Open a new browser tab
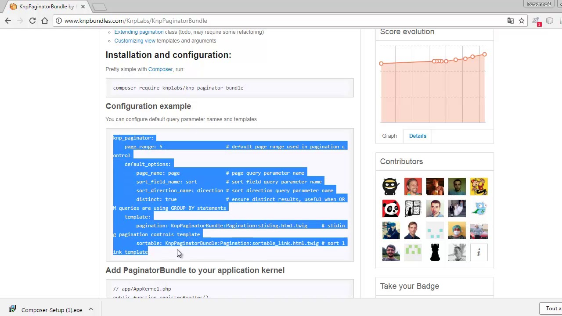The image size is (562, 316). (x=99, y=7)
